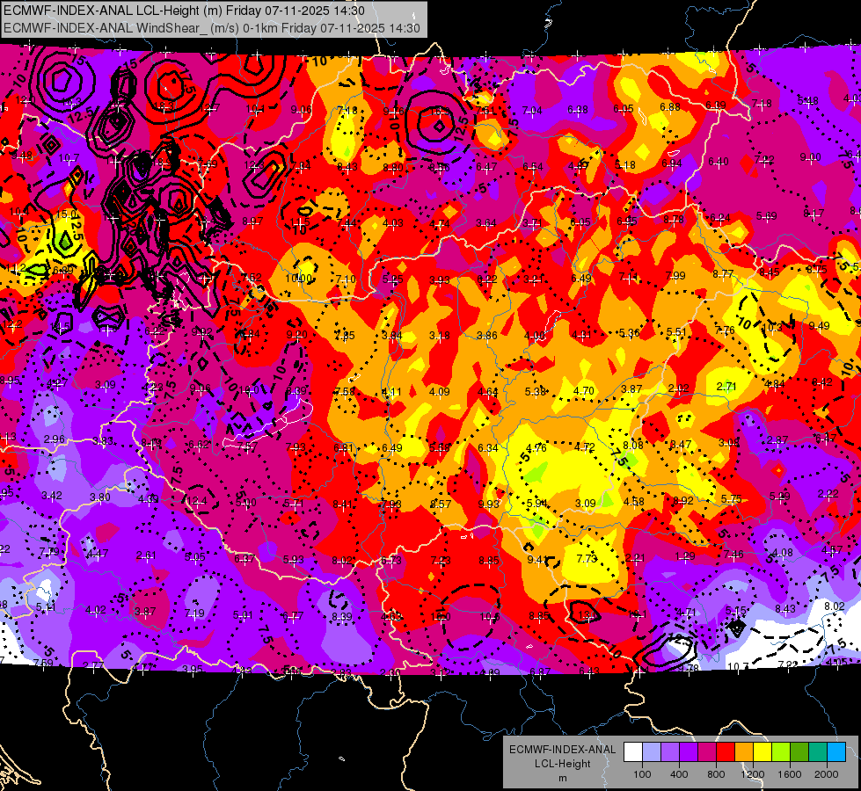This screenshot has width=861, height=791.
Task: Click the map value "9.20"
Action: (x=297, y=334)
